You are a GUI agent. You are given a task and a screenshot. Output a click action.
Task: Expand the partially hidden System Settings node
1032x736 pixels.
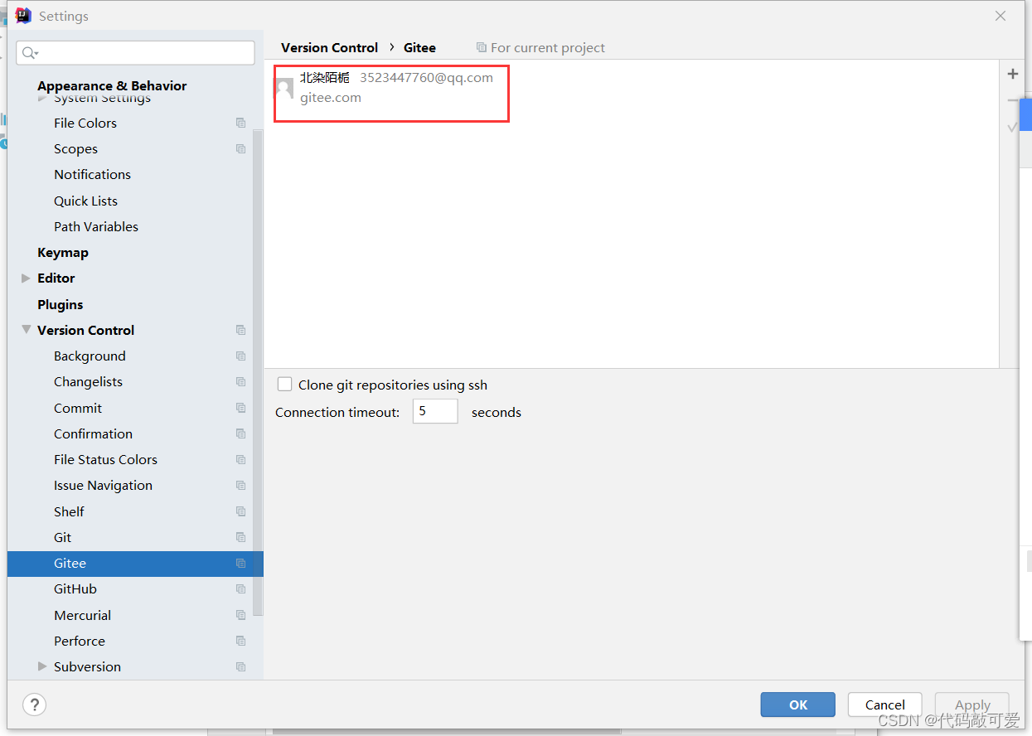click(x=42, y=99)
